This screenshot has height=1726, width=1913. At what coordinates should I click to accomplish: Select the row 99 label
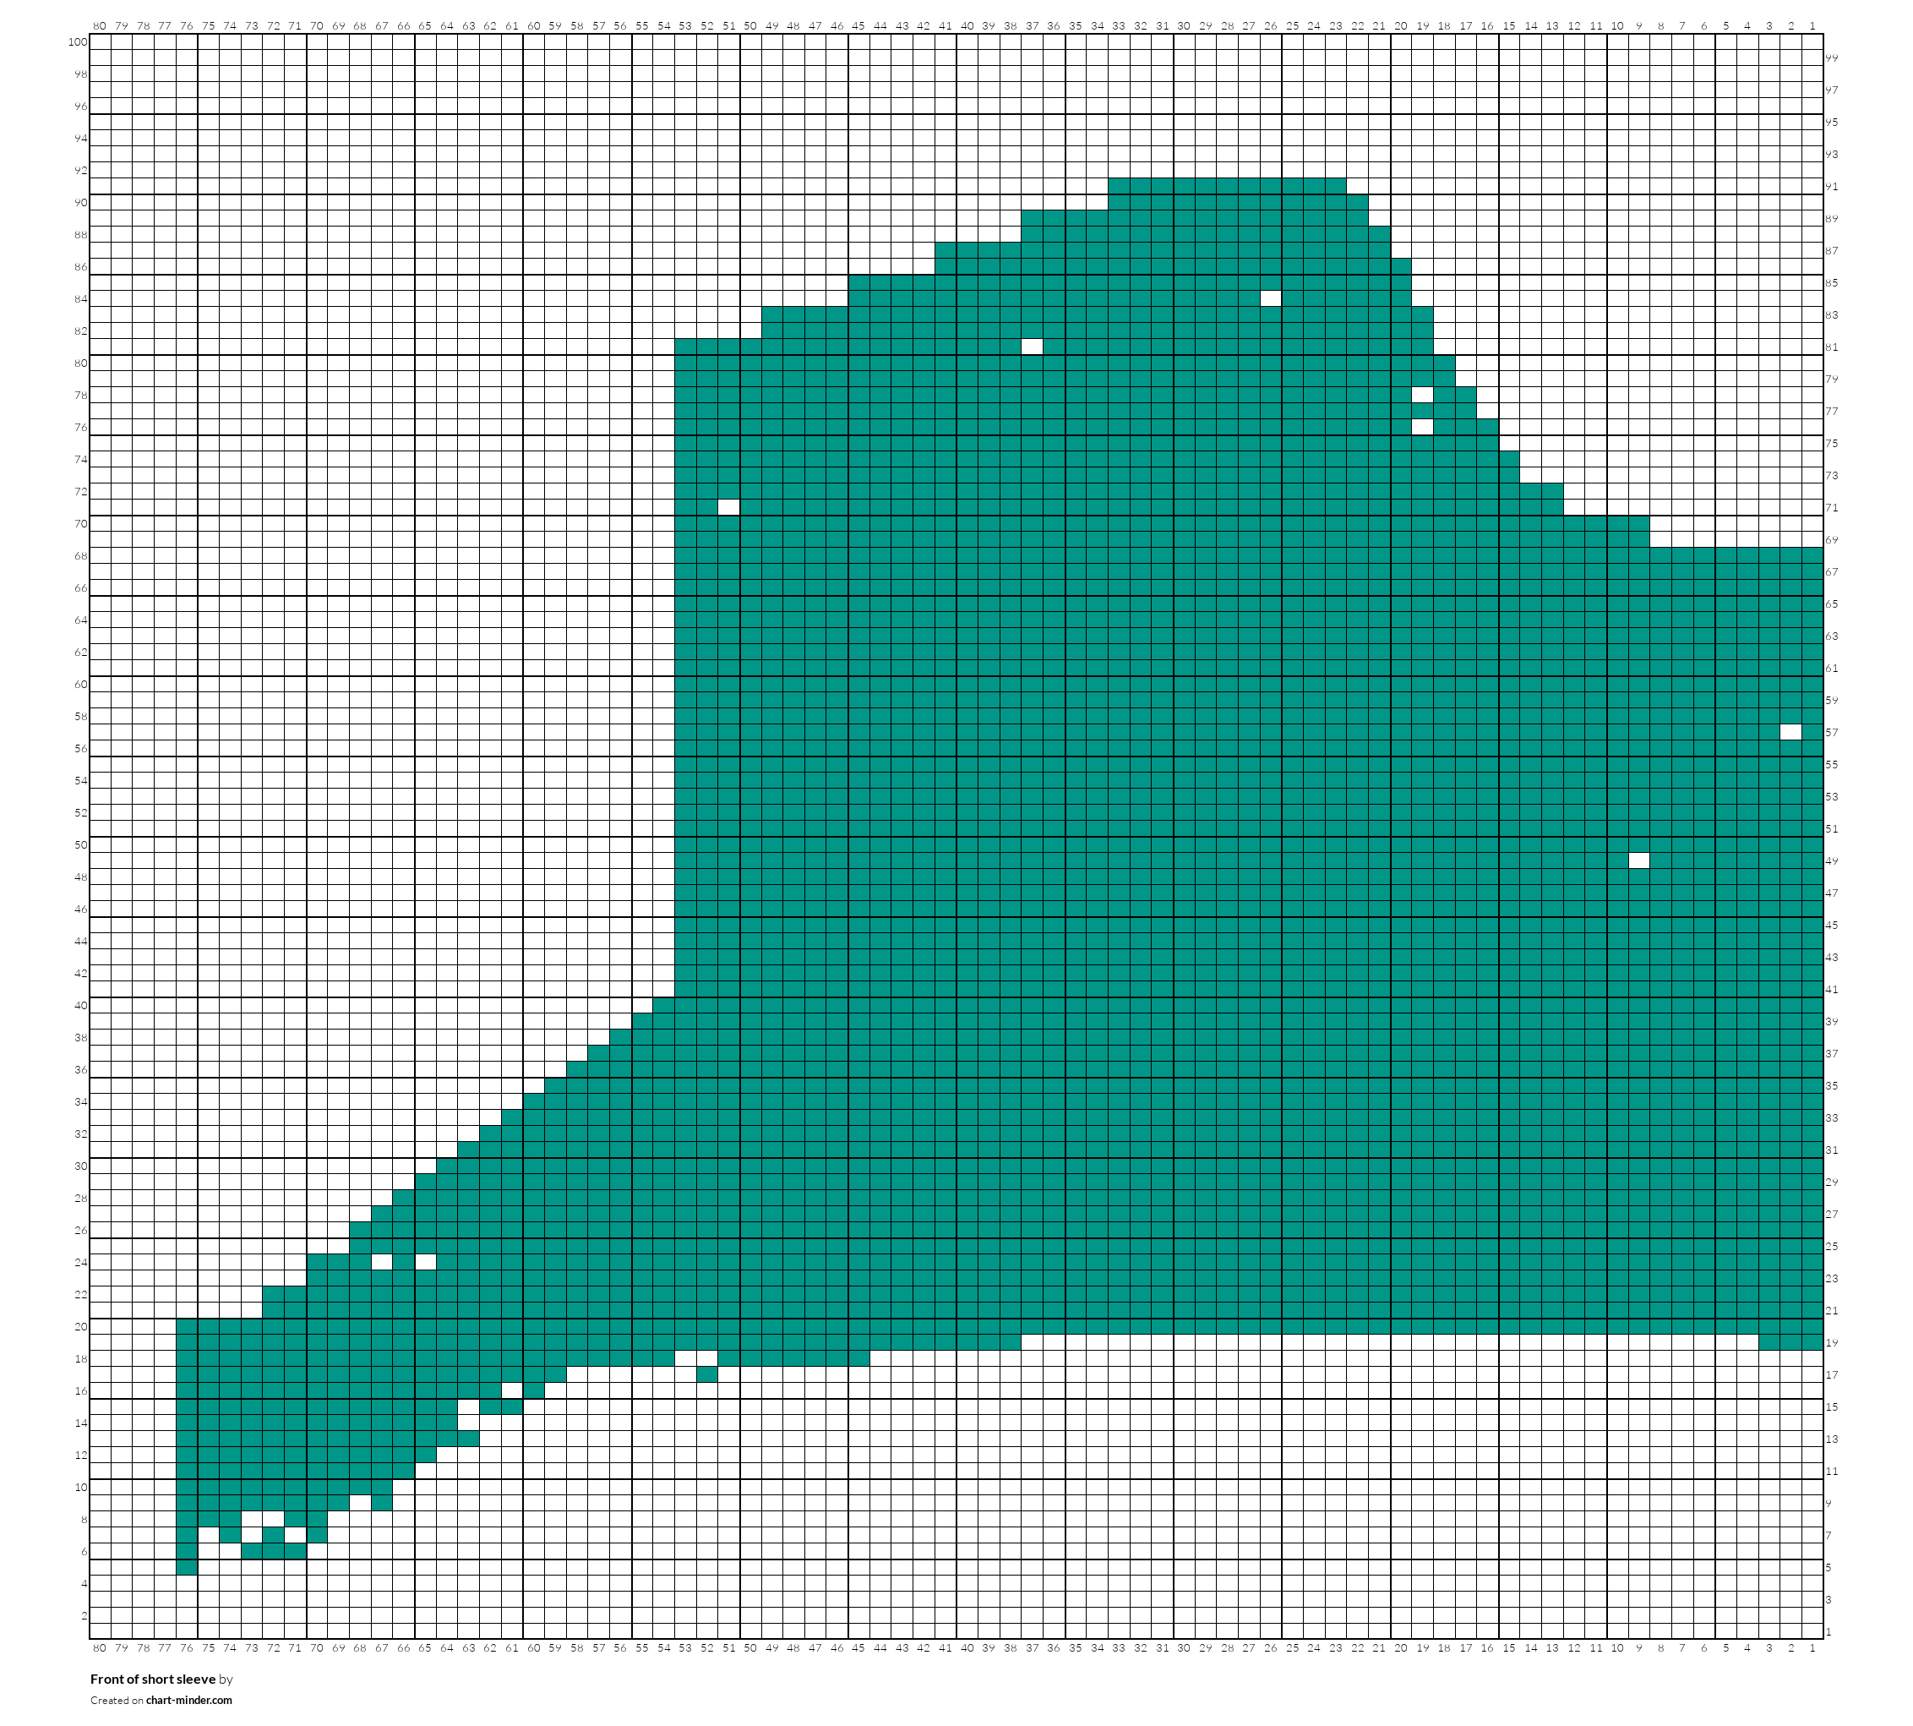[x=1832, y=57]
